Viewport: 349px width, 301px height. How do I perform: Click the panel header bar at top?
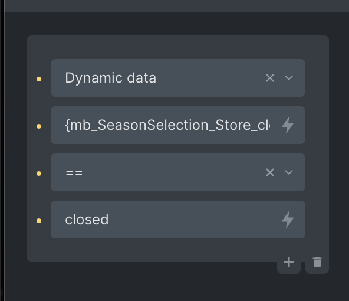point(176,5)
